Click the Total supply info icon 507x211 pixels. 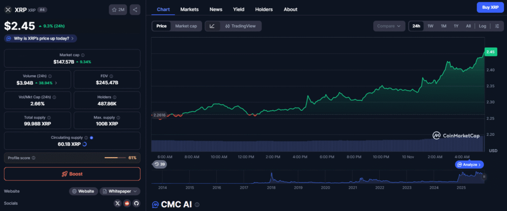49,118
